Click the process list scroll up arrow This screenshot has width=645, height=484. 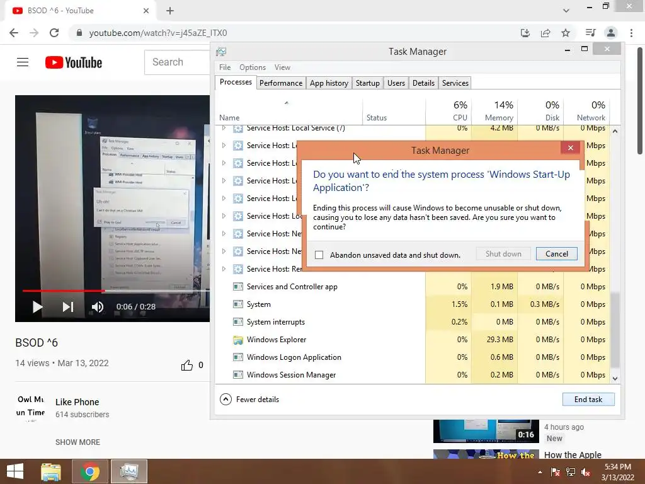click(615, 131)
